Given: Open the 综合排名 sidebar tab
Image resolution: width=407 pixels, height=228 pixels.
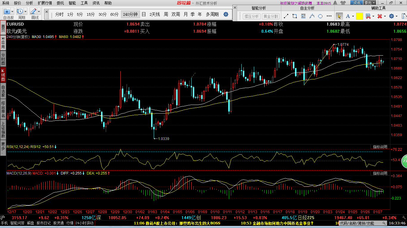Looking at the screenshot, I should coord(3,109).
